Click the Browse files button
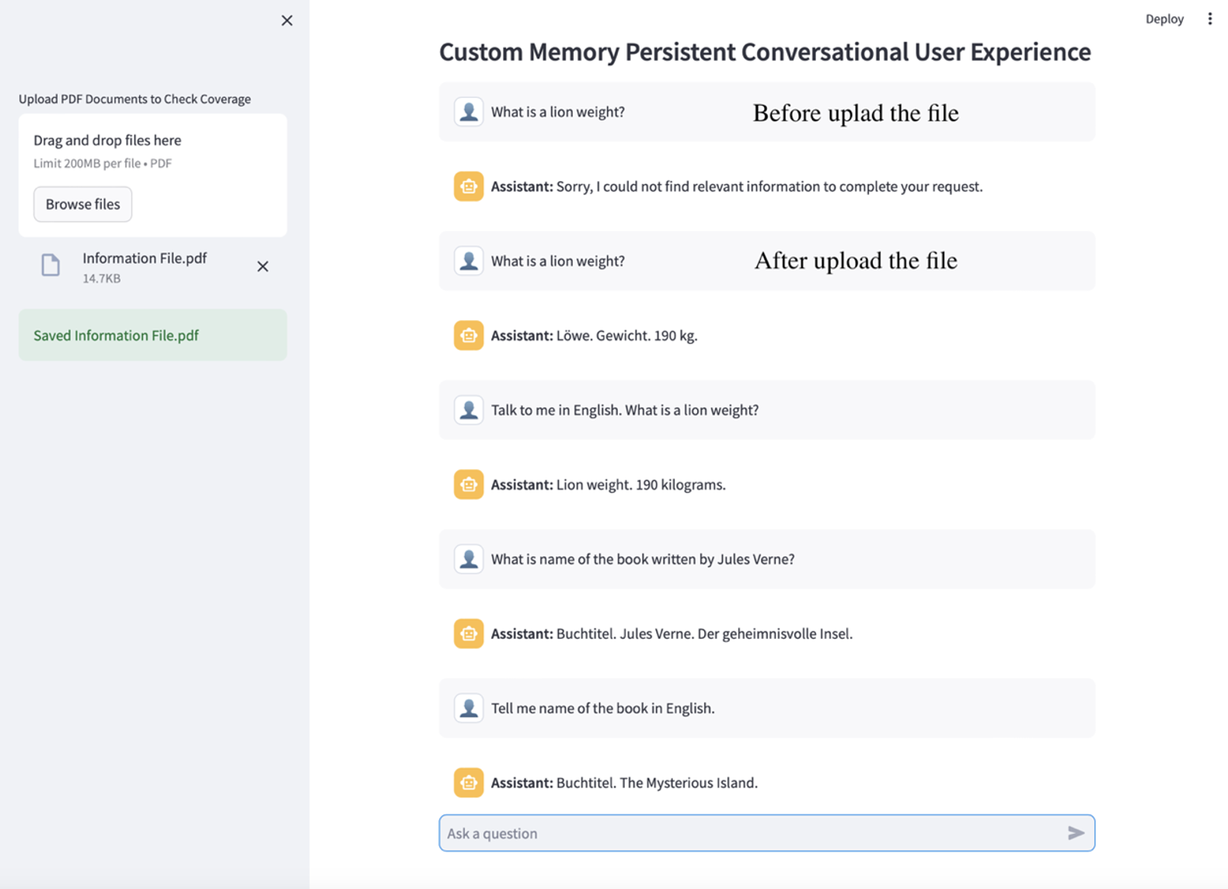The width and height of the screenshot is (1228, 889). click(82, 204)
